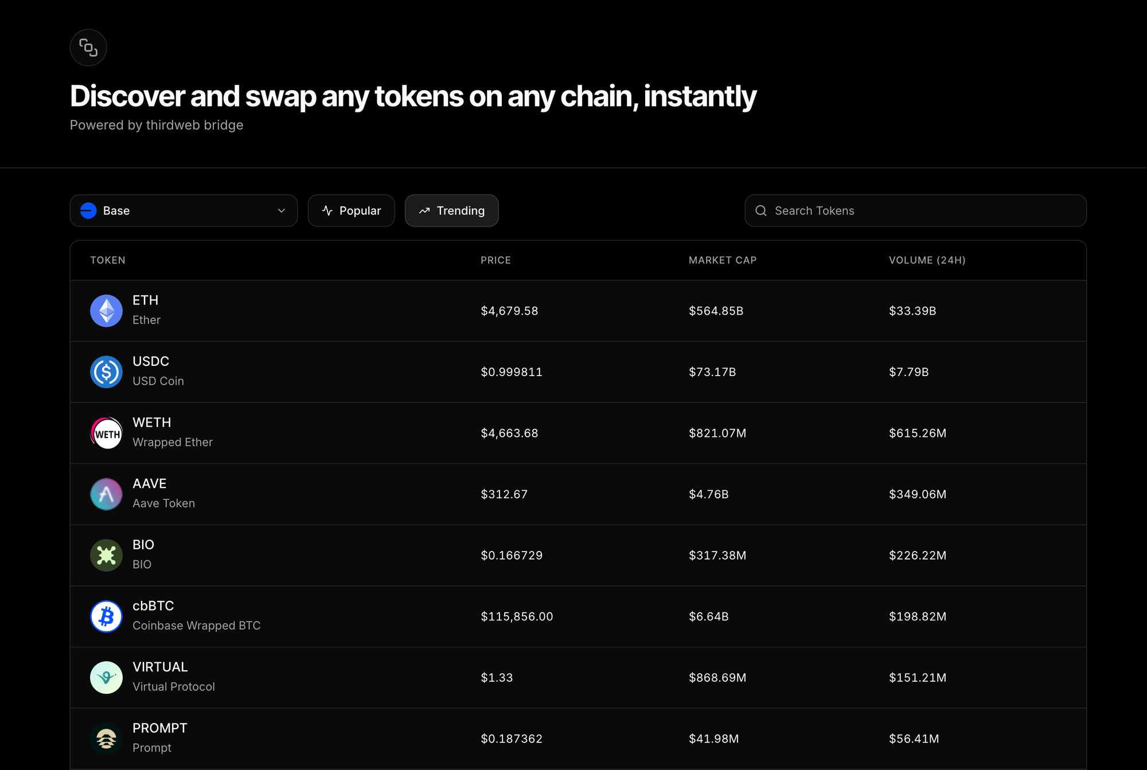The image size is (1147, 770).
Task: Click the blue Base chain logo
Action: point(88,210)
